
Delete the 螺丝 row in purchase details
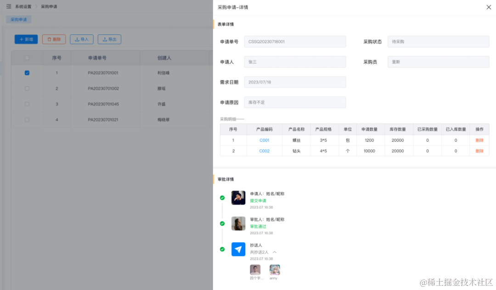479,140
